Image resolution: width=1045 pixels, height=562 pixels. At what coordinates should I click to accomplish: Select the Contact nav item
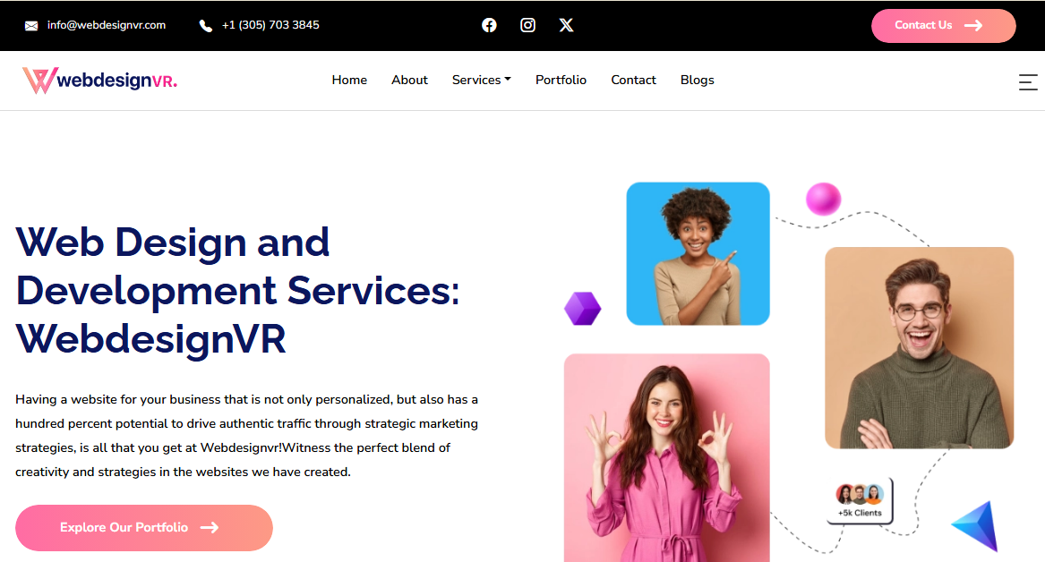(x=633, y=80)
